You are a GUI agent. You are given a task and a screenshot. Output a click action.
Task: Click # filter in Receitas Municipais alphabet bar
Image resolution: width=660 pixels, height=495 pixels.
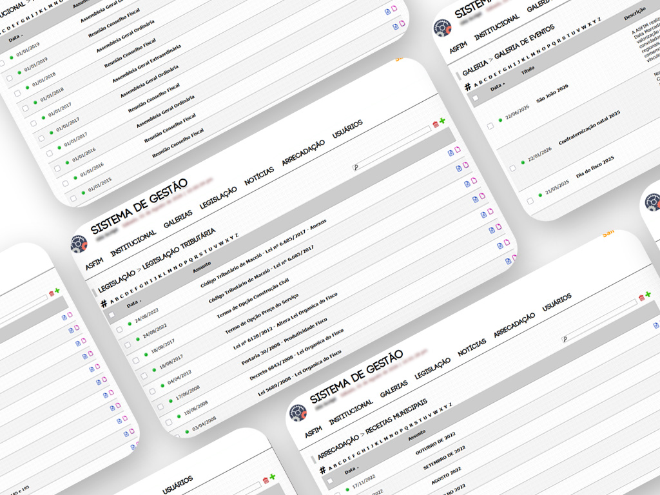point(322,470)
